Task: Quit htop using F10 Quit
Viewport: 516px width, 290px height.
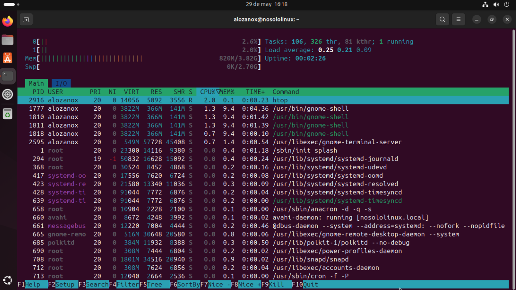Action: [305, 284]
